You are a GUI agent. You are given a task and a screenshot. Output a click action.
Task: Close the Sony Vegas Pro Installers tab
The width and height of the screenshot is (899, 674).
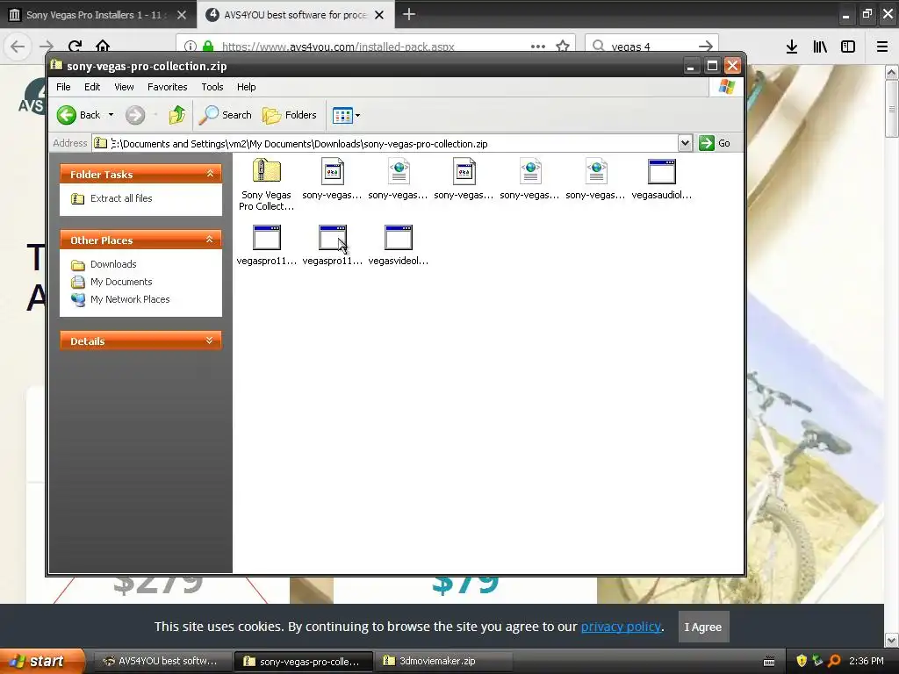tap(182, 15)
